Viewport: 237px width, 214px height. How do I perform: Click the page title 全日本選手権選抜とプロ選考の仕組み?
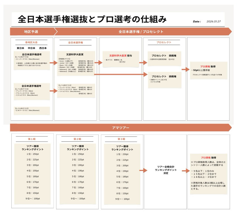(x=92, y=19)
